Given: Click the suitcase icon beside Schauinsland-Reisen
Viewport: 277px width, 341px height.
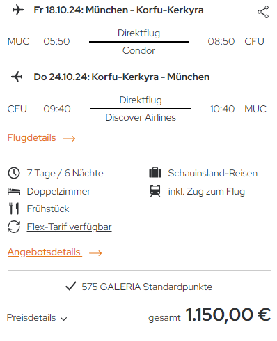Looking at the screenshot, I should click(155, 173).
